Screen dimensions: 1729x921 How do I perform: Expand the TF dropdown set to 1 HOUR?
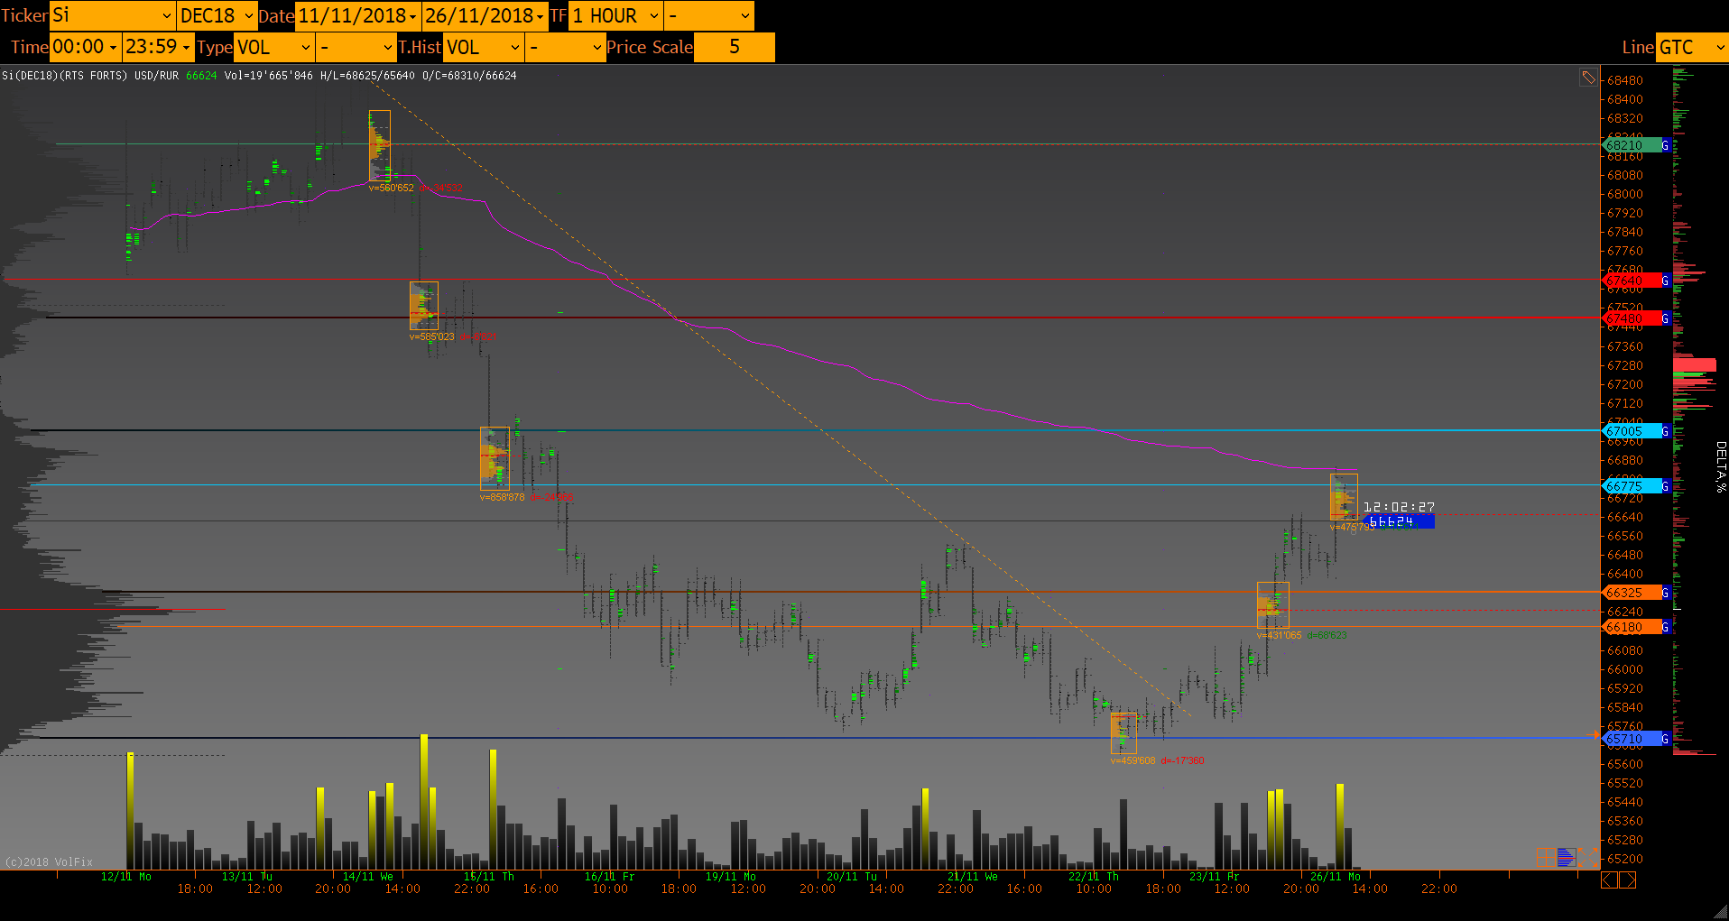(x=617, y=16)
